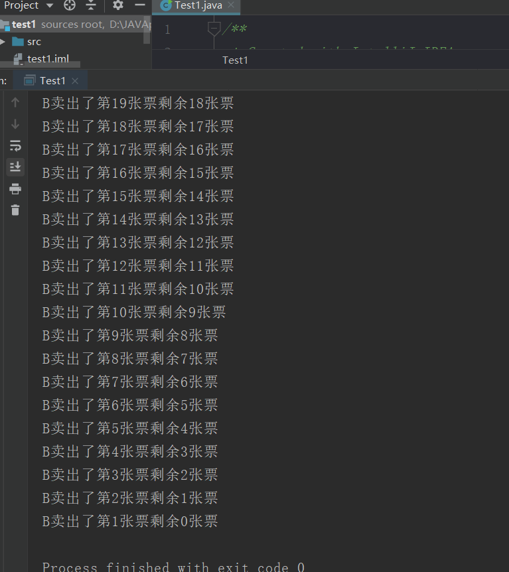Screen dimensions: 509x572
Task: Click output line B卖出了第1张票剩余0张票
Action: click(130, 522)
